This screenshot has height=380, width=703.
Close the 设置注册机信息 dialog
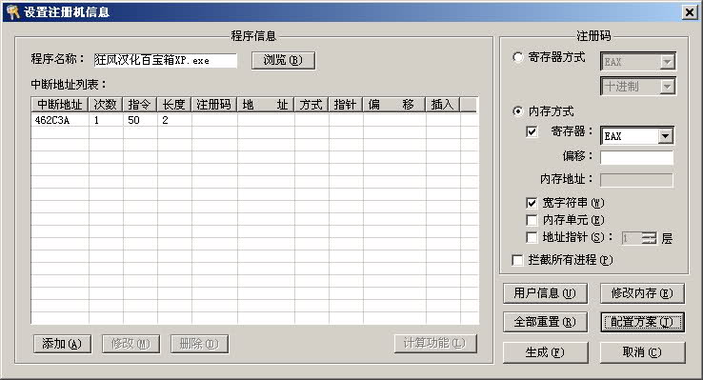(x=689, y=12)
